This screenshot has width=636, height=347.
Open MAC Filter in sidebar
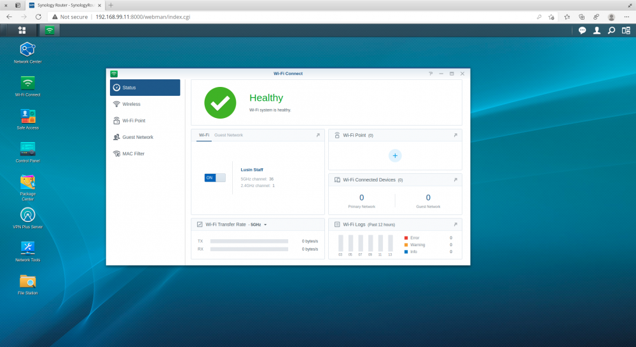pos(145,154)
